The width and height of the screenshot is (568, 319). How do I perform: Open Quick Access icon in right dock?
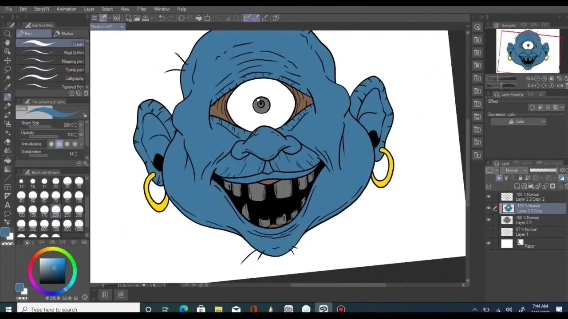click(477, 27)
